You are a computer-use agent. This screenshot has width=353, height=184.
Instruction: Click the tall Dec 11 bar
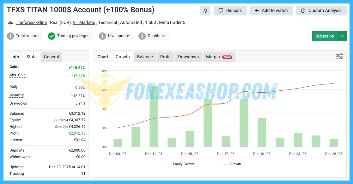[154, 117]
